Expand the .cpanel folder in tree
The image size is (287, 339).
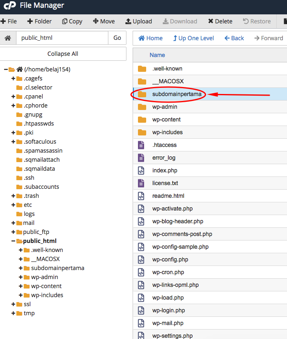(13, 96)
